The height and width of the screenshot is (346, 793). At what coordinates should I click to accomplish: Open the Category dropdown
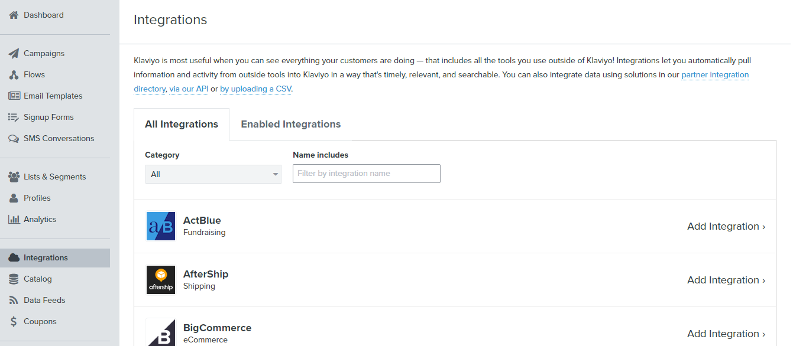(x=213, y=174)
